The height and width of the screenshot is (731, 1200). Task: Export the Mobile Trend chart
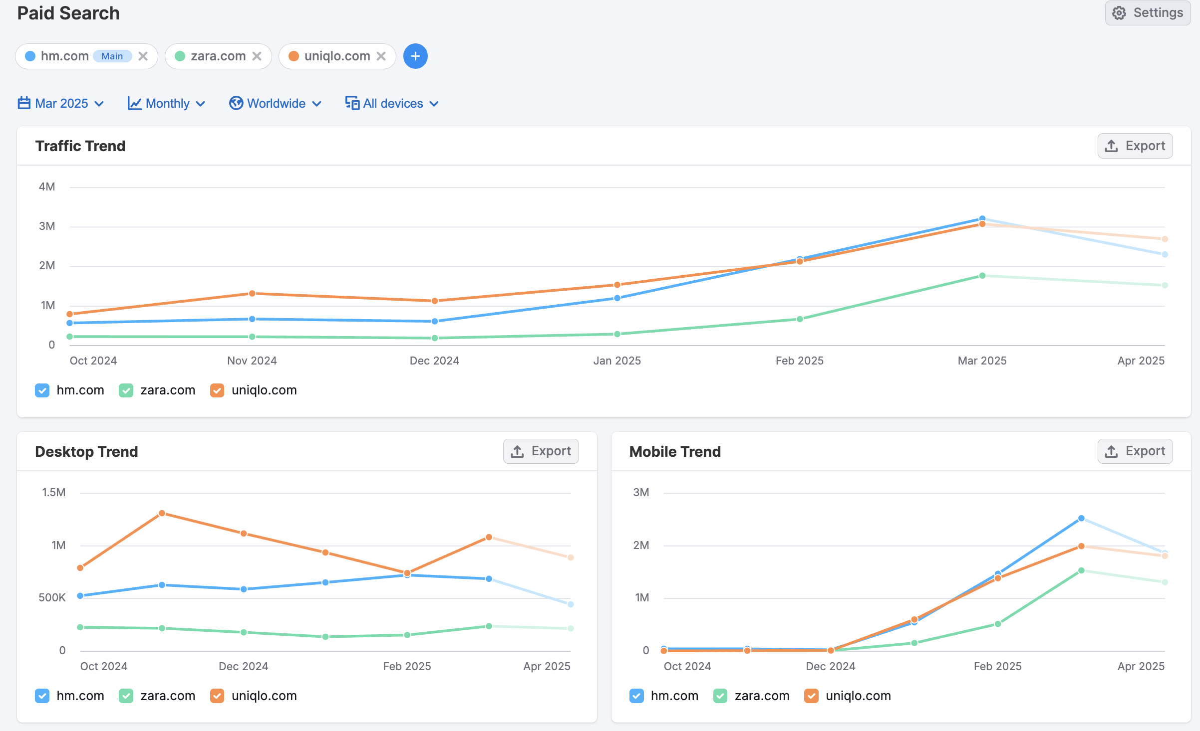pyautogui.click(x=1135, y=451)
